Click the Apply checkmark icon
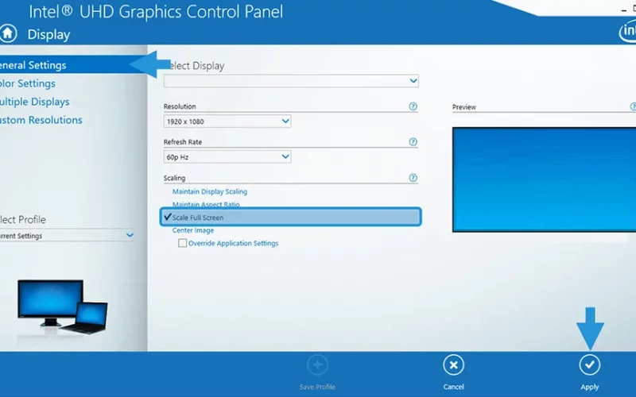The width and height of the screenshot is (636, 397). pyautogui.click(x=589, y=365)
